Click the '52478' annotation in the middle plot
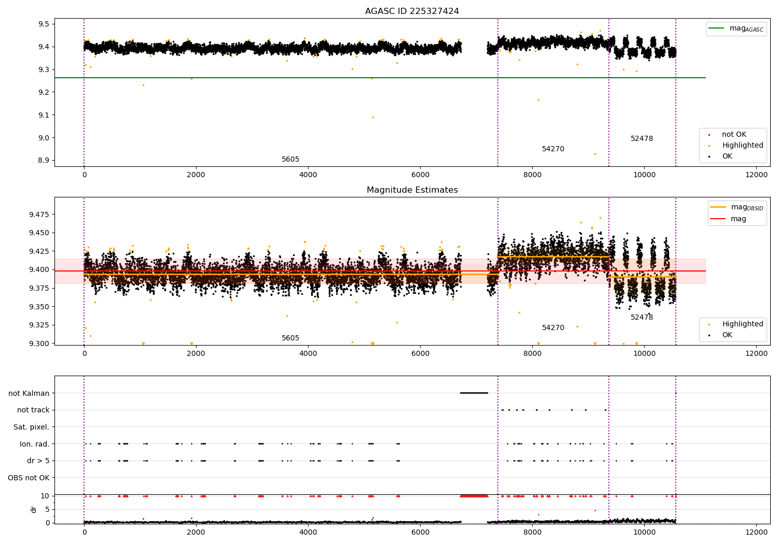 pyautogui.click(x=642, y=317)
